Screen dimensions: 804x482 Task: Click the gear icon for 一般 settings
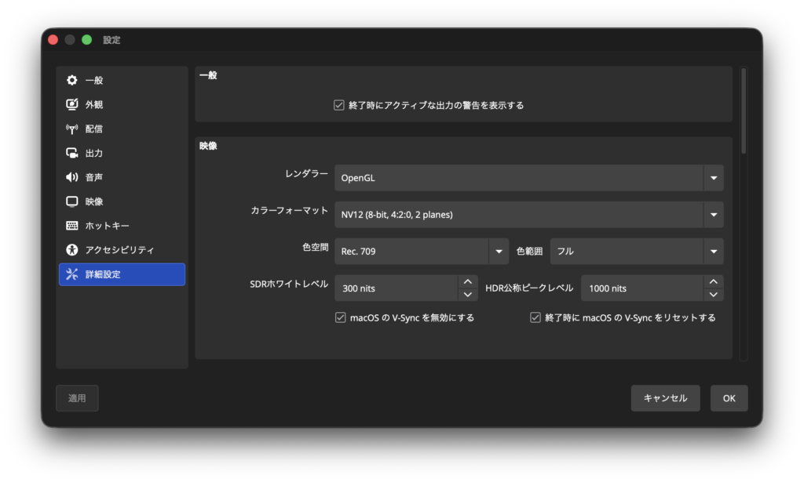[72, 80]
